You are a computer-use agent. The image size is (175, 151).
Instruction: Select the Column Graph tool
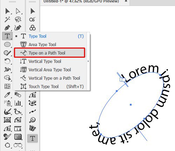[18, 103]
